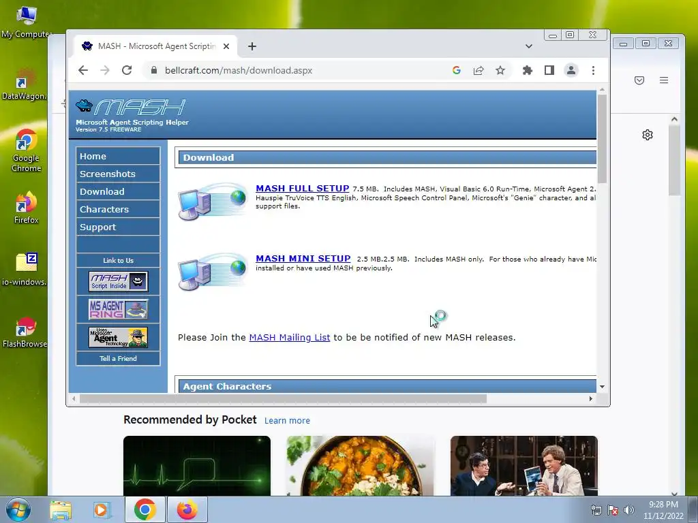Launch Windows Media Player from the taskbar

click(102, 510)
